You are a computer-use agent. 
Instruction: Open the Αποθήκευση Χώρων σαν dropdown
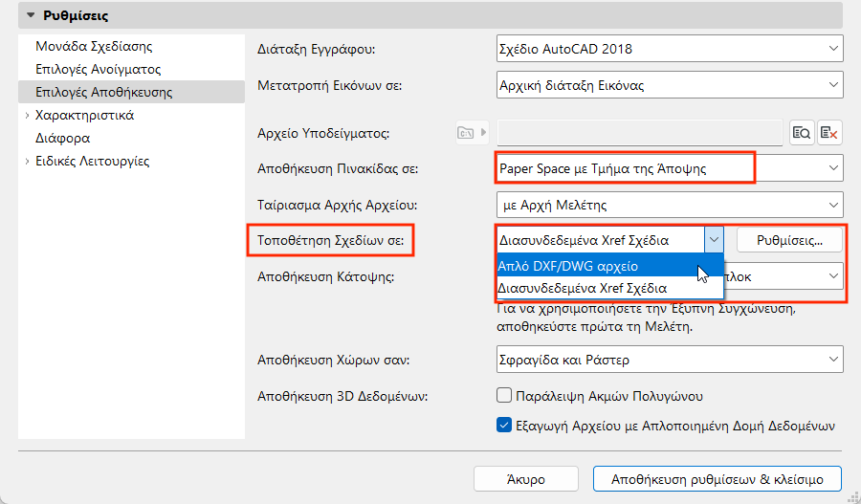[670, 360]
